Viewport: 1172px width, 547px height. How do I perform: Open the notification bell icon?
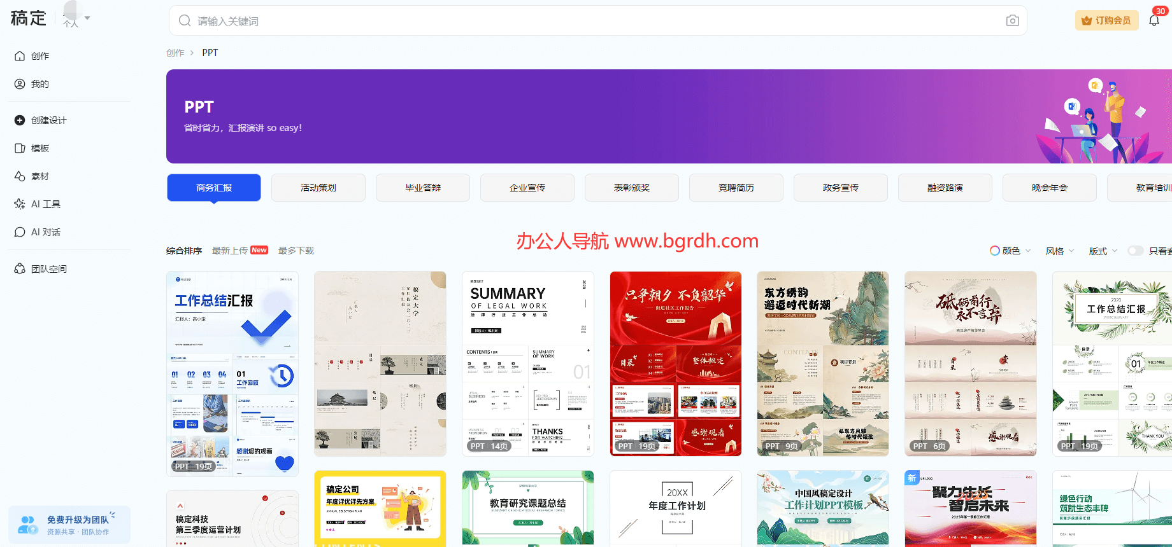tap(1154, 20)
